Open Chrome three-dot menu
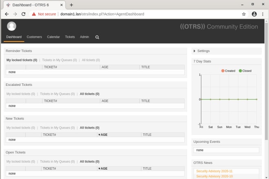Screen dimensions: 269x179 tap(262, 14)
